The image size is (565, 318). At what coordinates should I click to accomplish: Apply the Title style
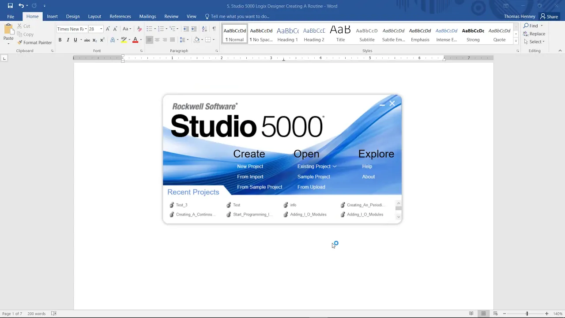(340, 34)
